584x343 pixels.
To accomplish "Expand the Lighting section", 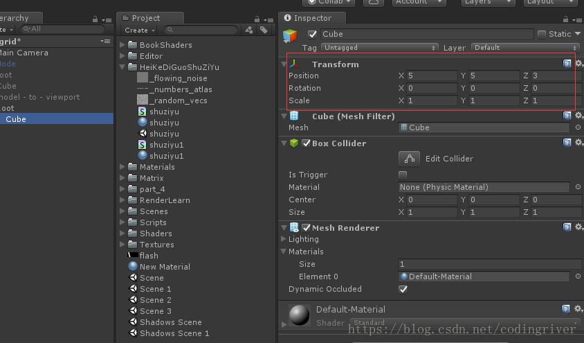I will click(x=284, y=238).
